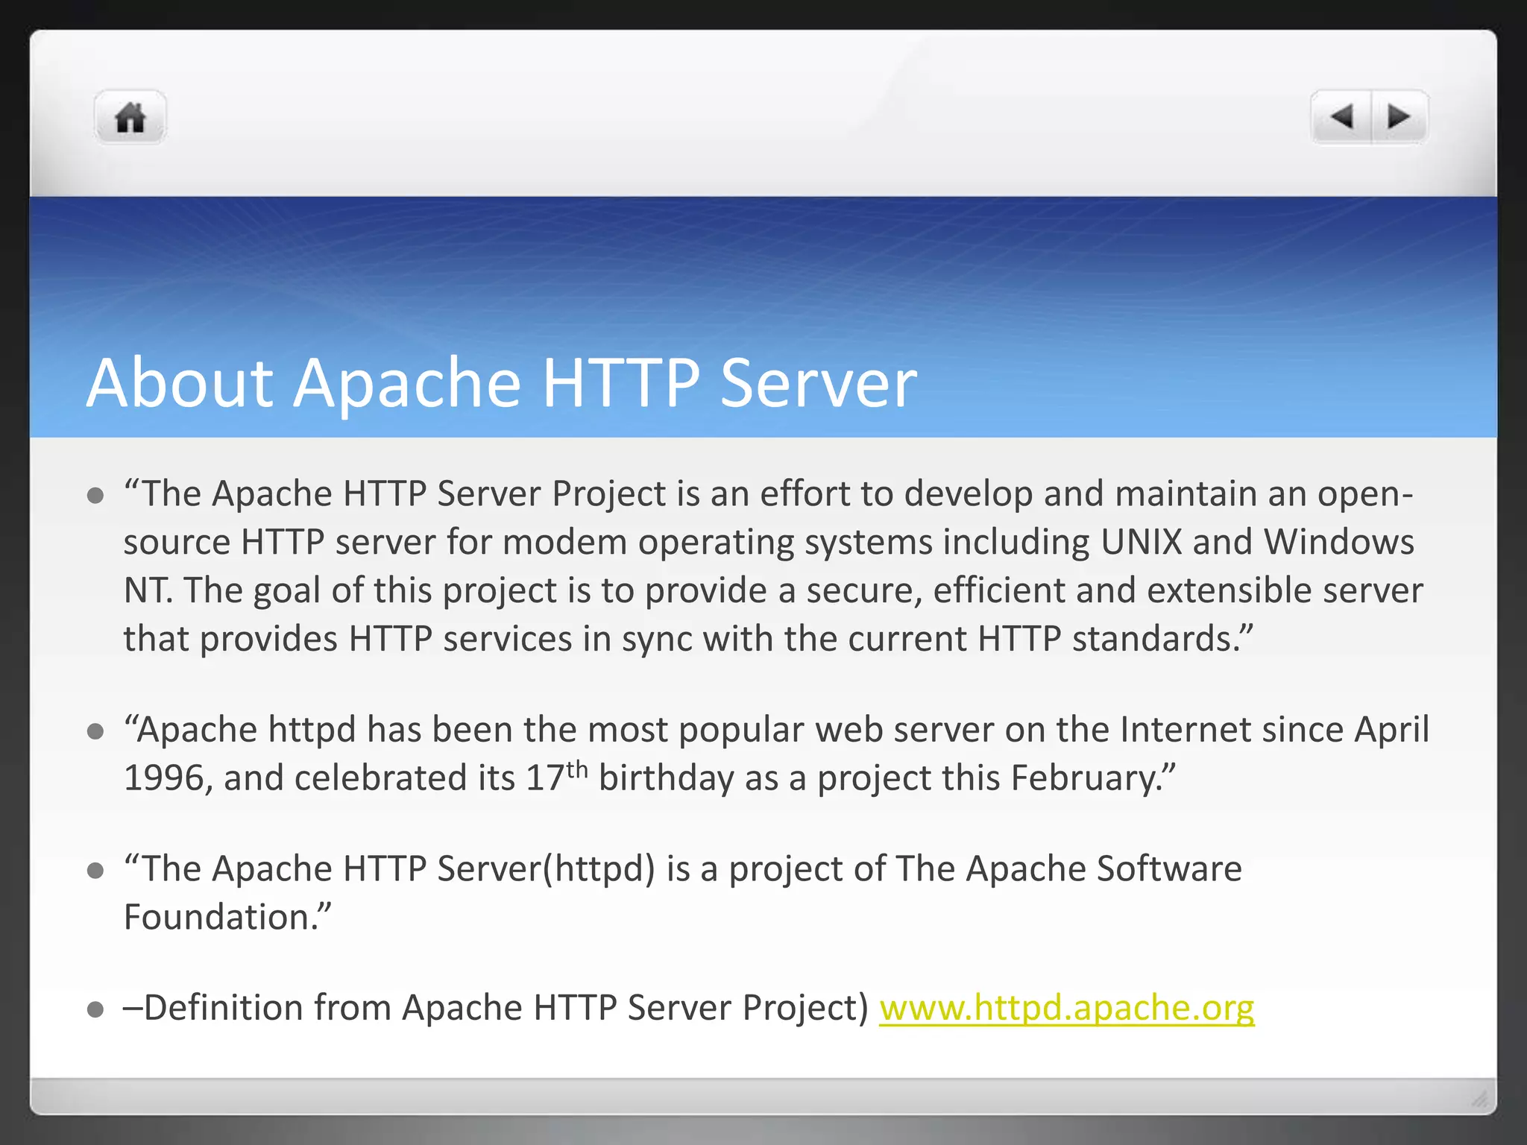Advance to next slide with right arrow
This screenshot has height=1145, width=1527.
click(1400, 117)
